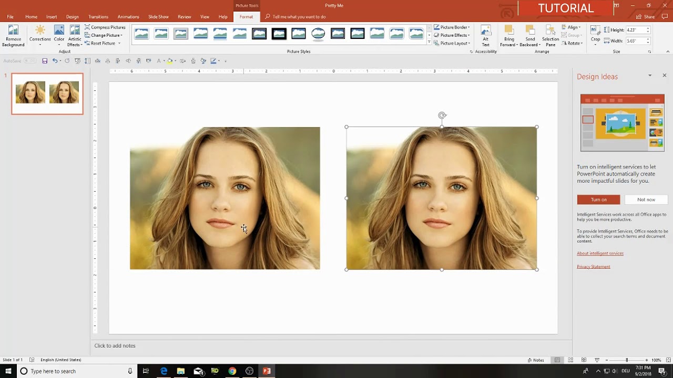Toggle the AutoSave switch
The height and width of the screenshot is (378, 673).
coord(30,61)
